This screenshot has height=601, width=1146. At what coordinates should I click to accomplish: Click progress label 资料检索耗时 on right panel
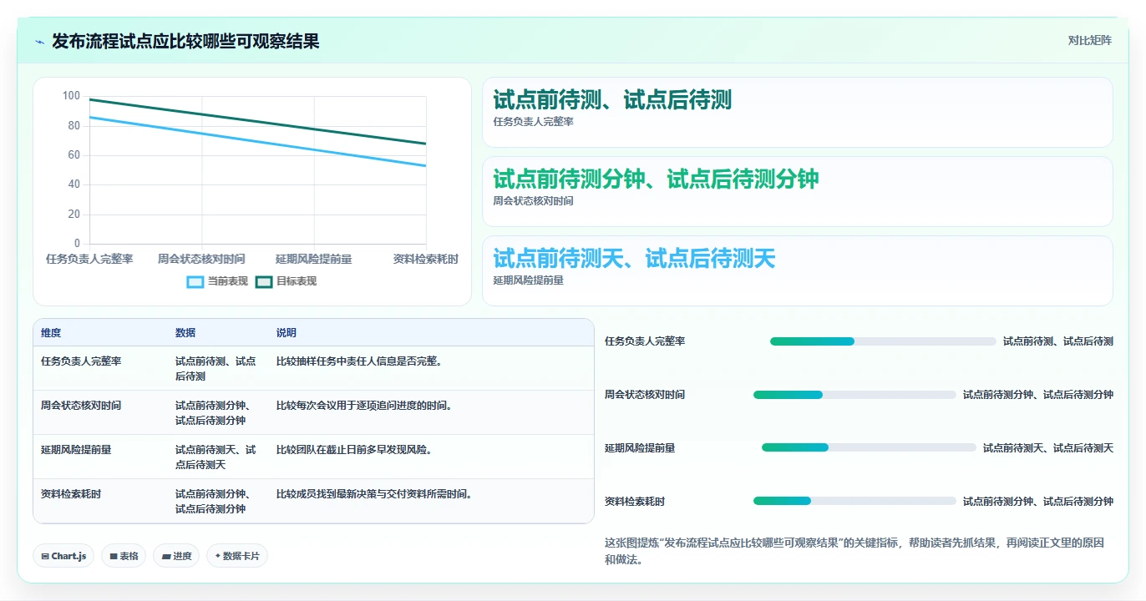coord(635,502)
